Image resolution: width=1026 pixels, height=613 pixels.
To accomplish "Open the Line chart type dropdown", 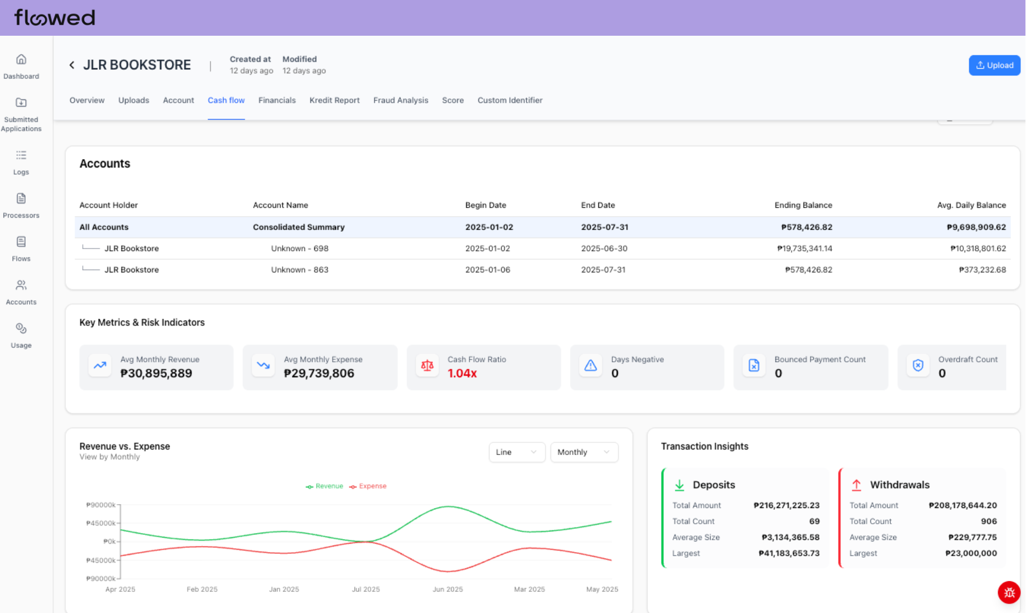I will point(516,452).
